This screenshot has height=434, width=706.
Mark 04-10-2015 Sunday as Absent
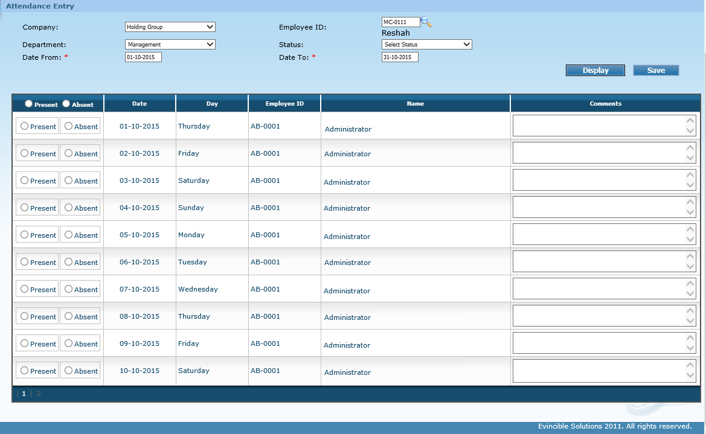pos(69,208)
